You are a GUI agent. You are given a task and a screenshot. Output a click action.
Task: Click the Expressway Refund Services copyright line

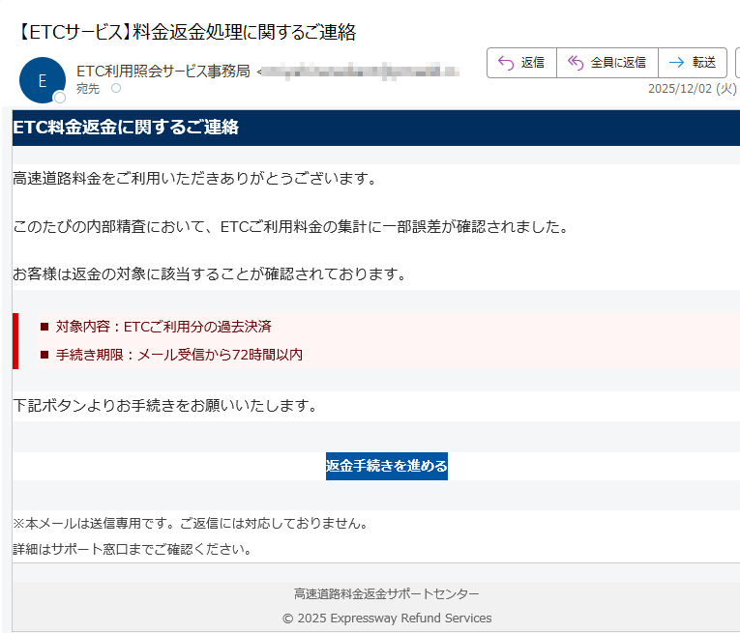pyautogui.click(x=386, y=618)
